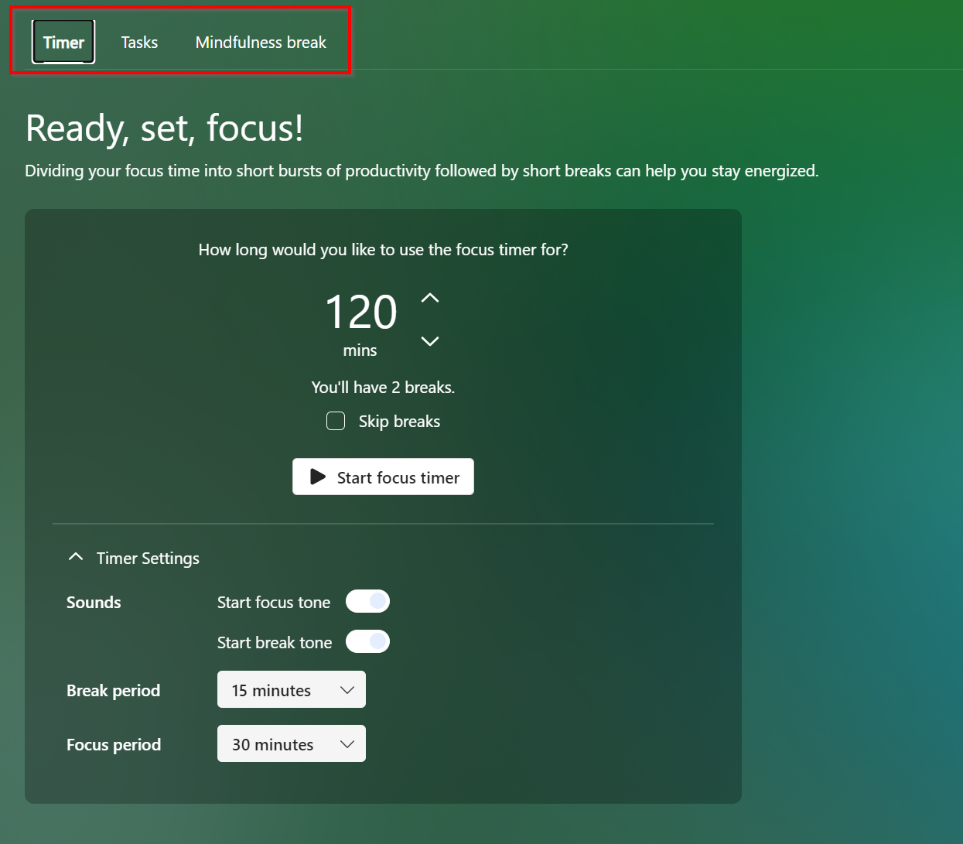Screen dimensions: 963x844
Task: Switch to the Tasks tab
Action: point(139,42)
